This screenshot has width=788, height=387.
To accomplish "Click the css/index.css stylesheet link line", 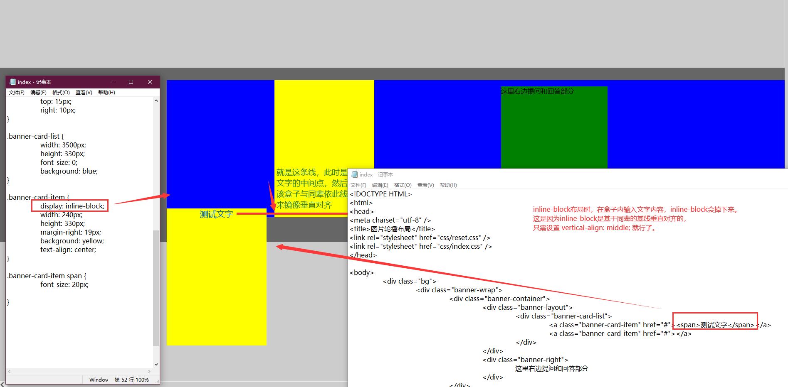I will point(421,246).
